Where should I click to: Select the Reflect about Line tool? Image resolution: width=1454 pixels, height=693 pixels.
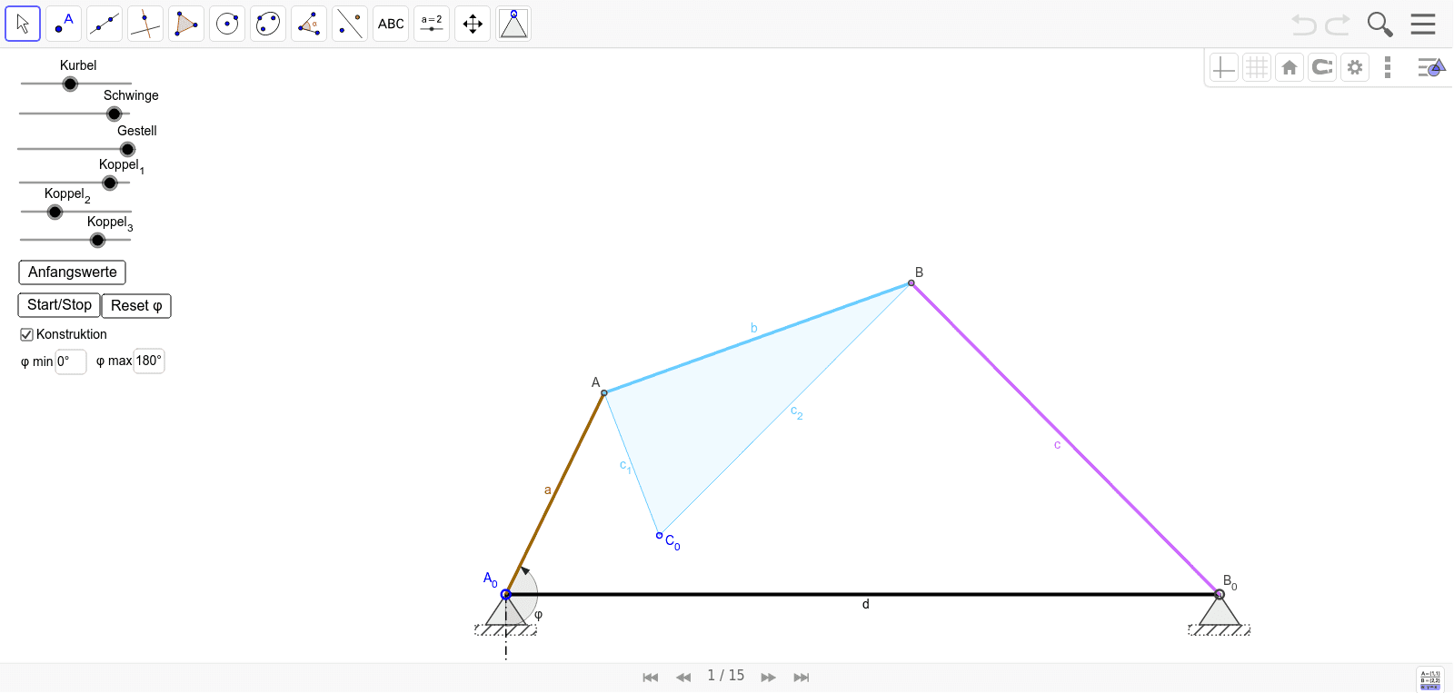pos(350,24)
